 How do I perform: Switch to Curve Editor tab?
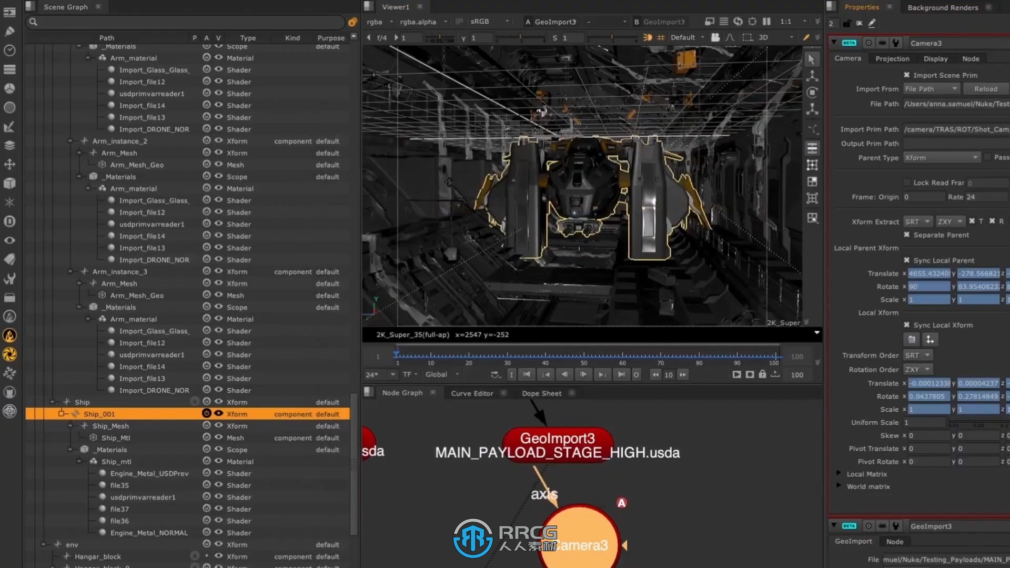pyautogui.click(x=472, y=393)
